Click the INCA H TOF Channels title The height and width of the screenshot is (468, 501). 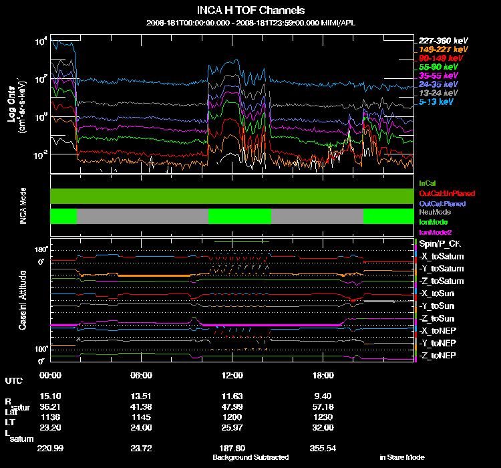pos(251,10)
